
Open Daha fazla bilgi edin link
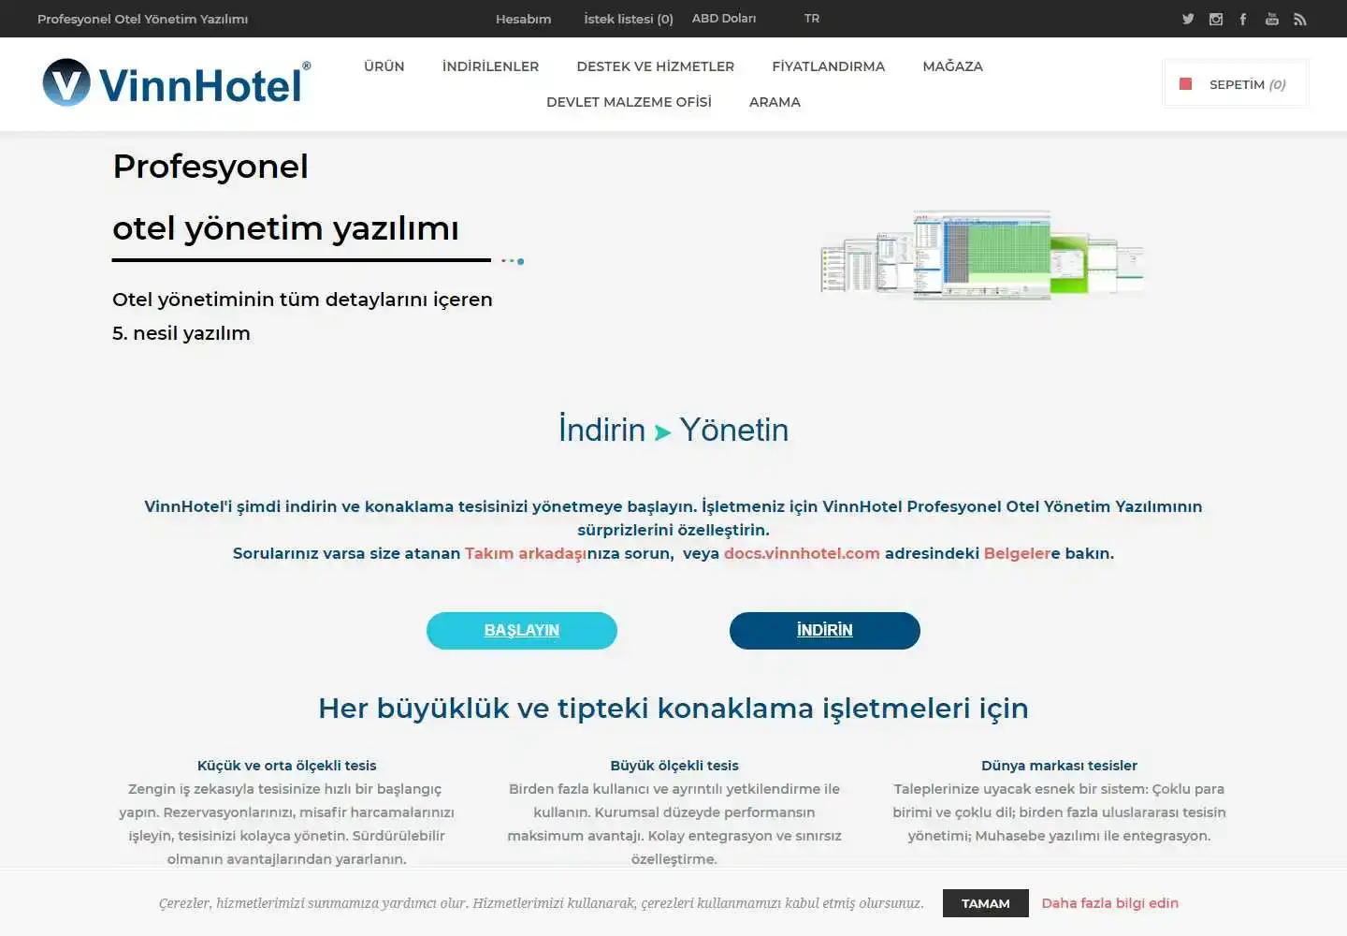pyautogui.click(x=1110, y=903)
